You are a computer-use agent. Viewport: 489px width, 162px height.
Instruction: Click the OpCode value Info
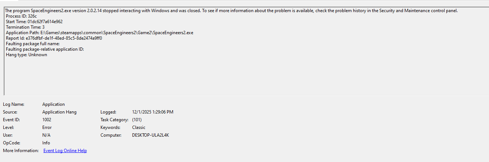tap(46, 143)
